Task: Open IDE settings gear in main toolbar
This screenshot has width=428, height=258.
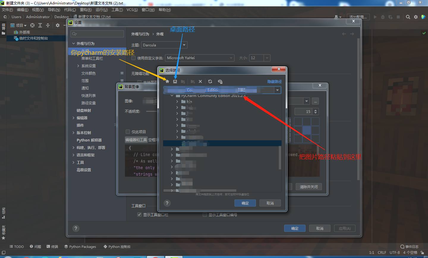Action: tap(416, 17)
